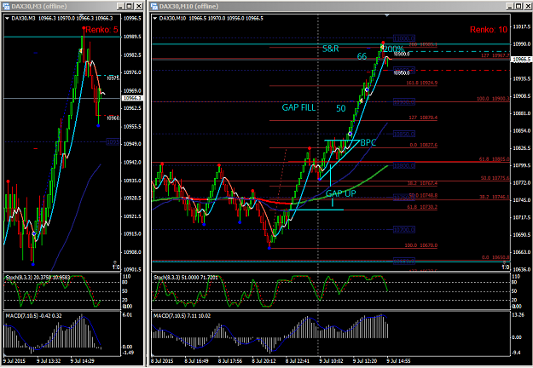
Task: Click the '61.8 10805.0' Fibonacci label
Action: (494, 159)
